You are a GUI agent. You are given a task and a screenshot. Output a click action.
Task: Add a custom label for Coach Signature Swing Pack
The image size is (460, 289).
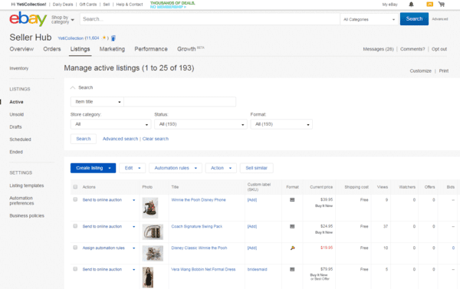coord(252,226)
